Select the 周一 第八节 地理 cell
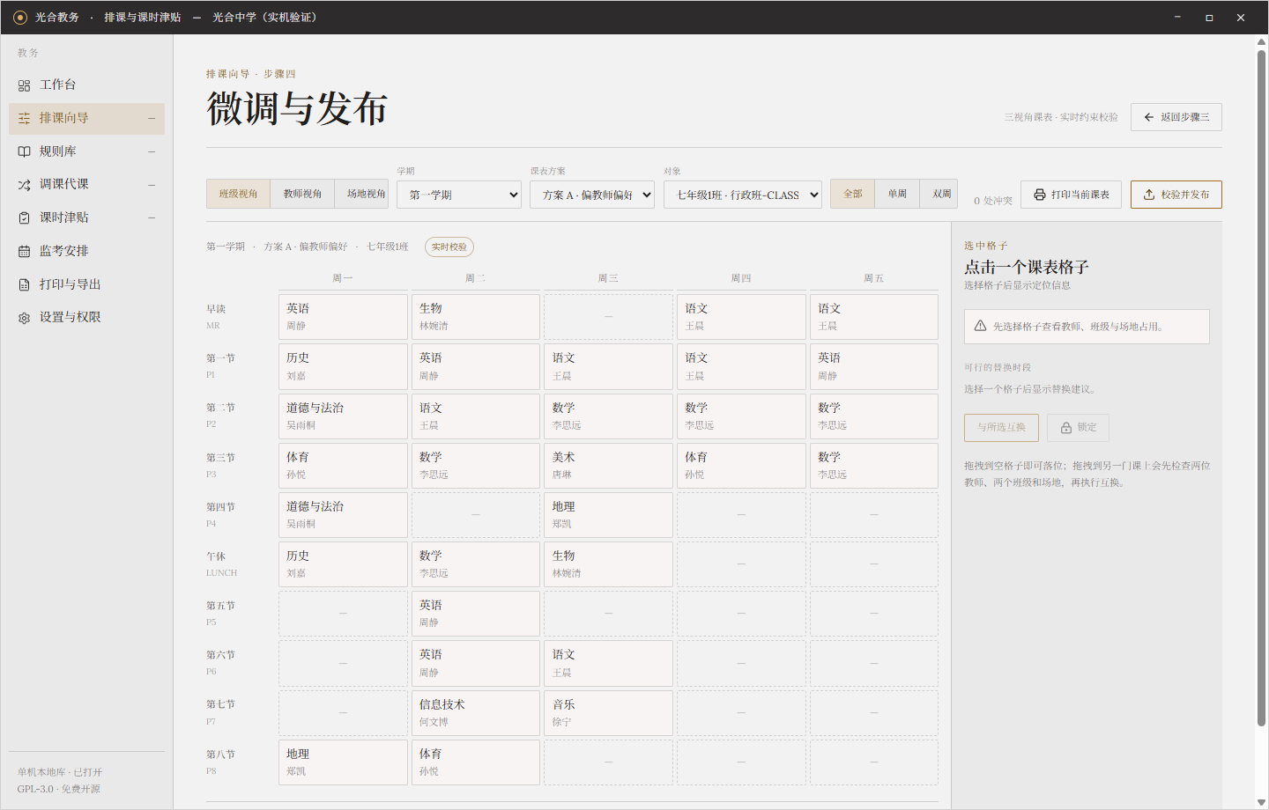The image size is (1269, 810). coord(343,762)
